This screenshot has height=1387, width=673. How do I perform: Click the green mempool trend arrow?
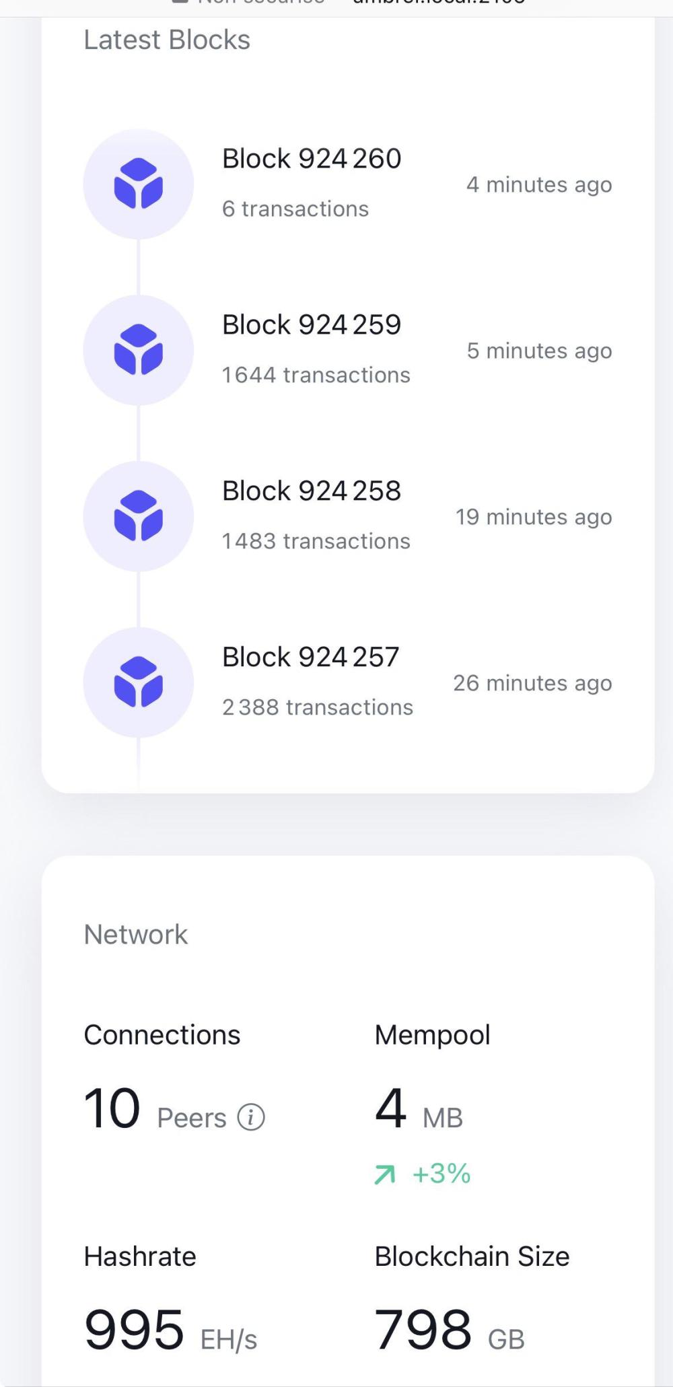[385, 1175]
